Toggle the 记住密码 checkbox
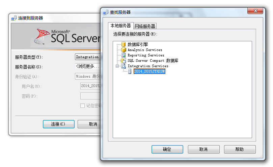Screen dimensions: 273x167 pos(82,106)
